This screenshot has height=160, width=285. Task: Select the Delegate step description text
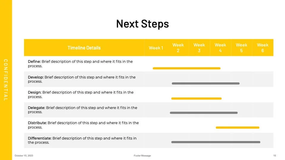click(x=83, y=110)
